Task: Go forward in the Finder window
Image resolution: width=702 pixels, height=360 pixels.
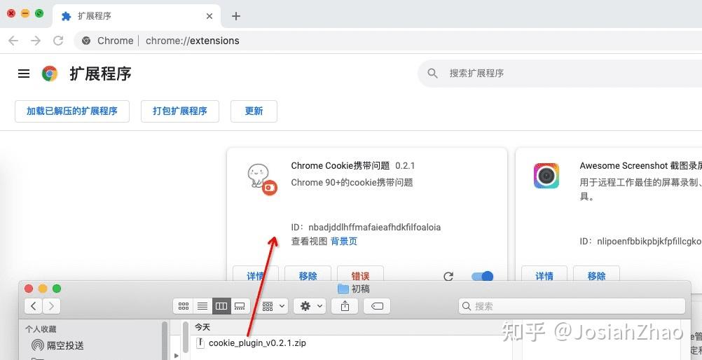Action: 51,306
